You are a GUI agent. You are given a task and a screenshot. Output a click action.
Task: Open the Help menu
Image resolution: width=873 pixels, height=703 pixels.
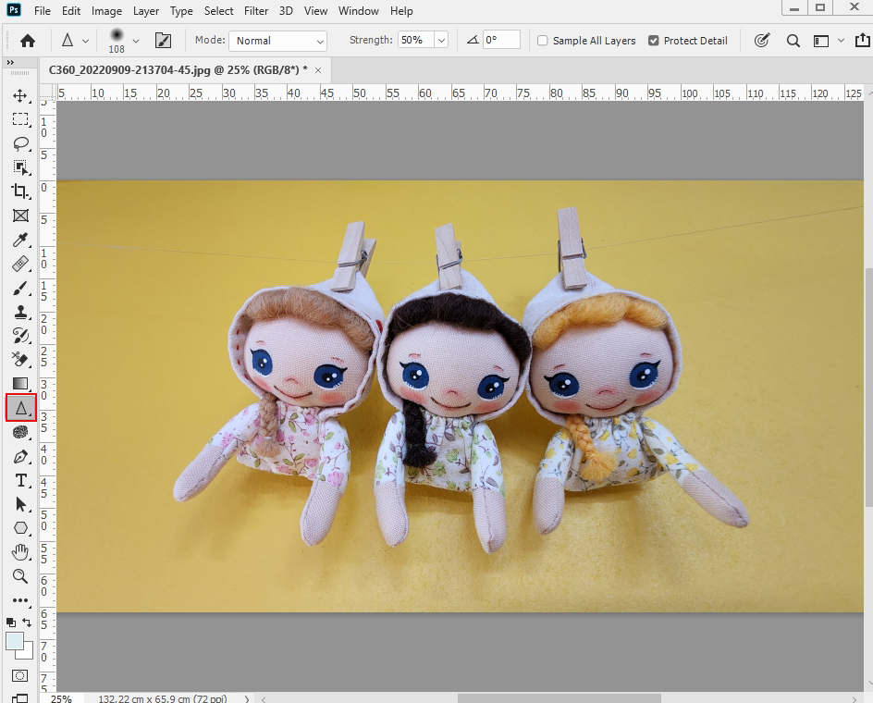[401, 10]
